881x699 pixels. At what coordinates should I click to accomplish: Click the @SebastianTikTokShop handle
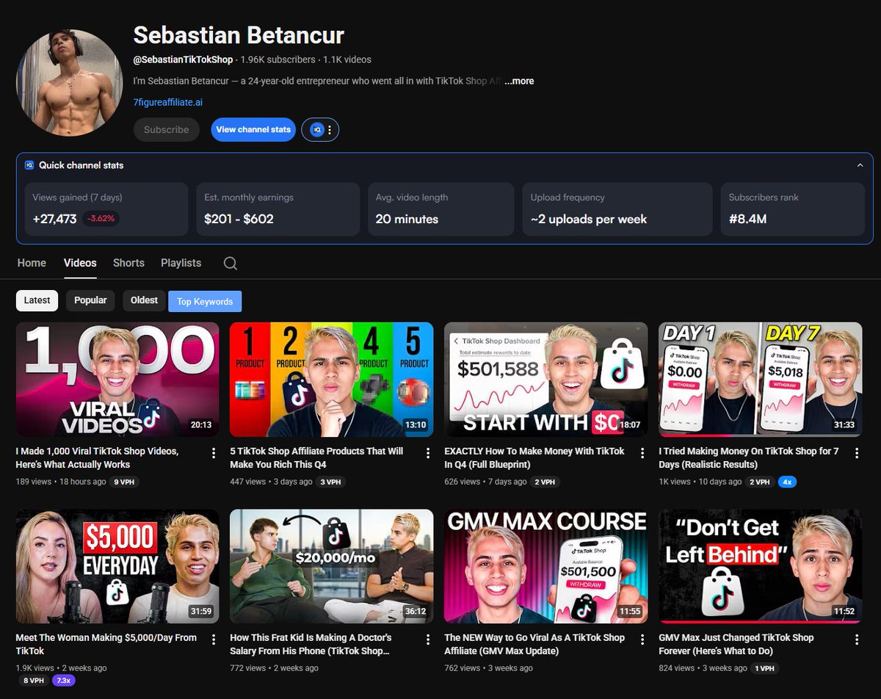point(184,59)
